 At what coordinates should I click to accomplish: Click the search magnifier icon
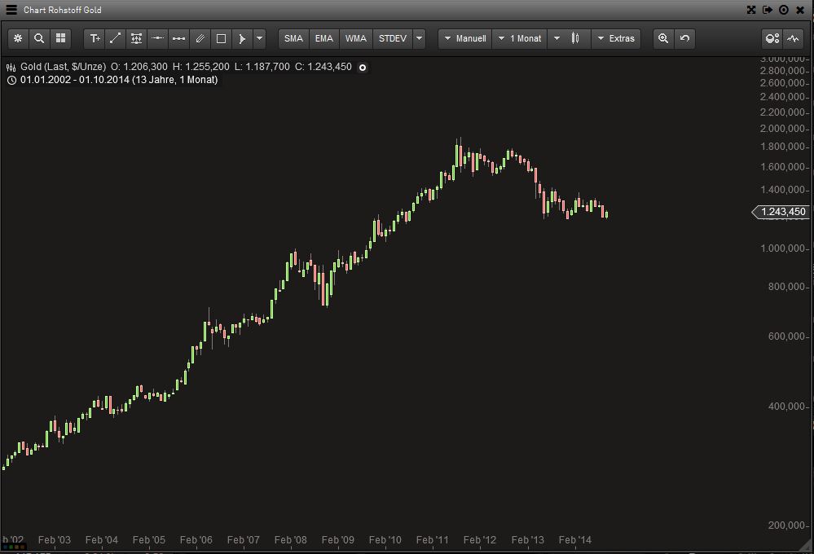pos(39,38)
